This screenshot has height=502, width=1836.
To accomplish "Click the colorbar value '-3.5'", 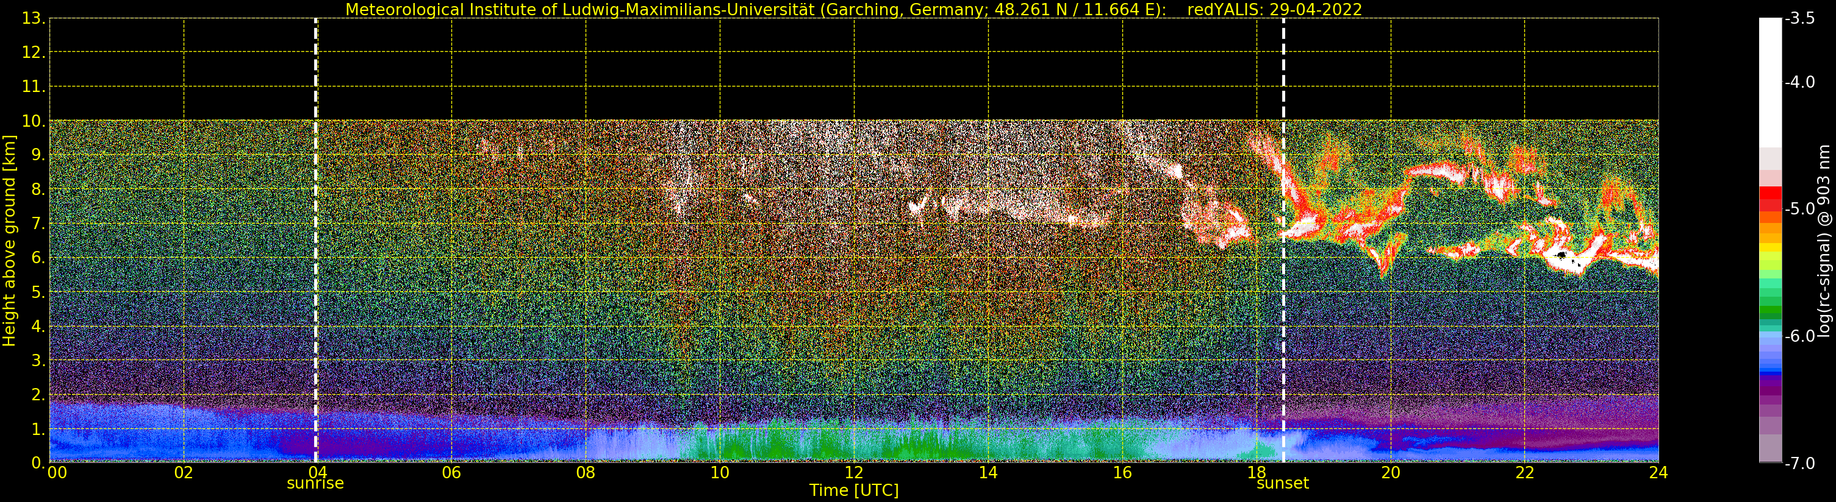I will pyautogui.click(x=1799, y=18).
